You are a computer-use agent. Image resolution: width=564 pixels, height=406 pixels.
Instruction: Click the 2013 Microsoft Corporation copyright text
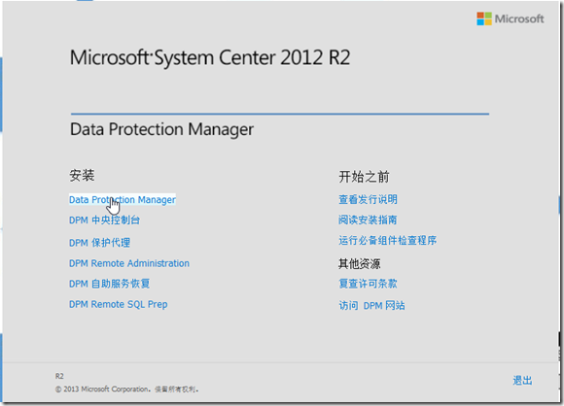click(127, 389)
